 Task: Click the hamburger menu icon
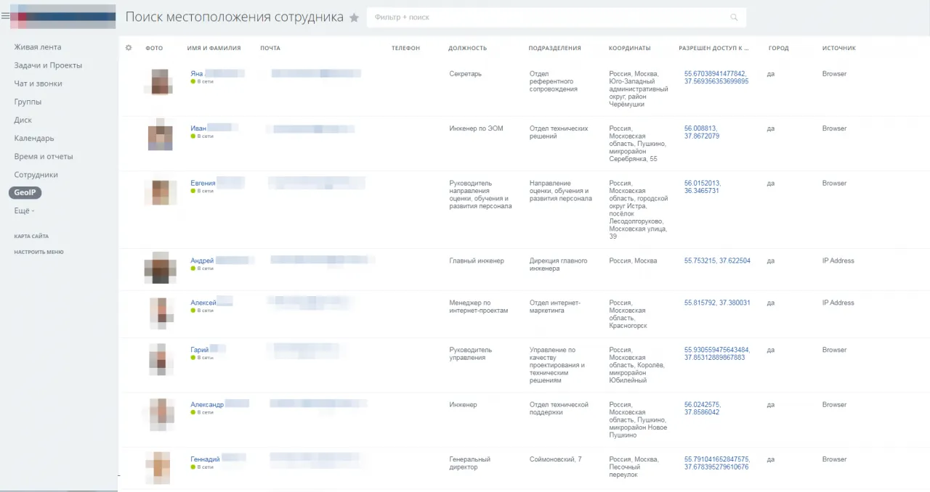pyautogui.click(x=5, y=16)
